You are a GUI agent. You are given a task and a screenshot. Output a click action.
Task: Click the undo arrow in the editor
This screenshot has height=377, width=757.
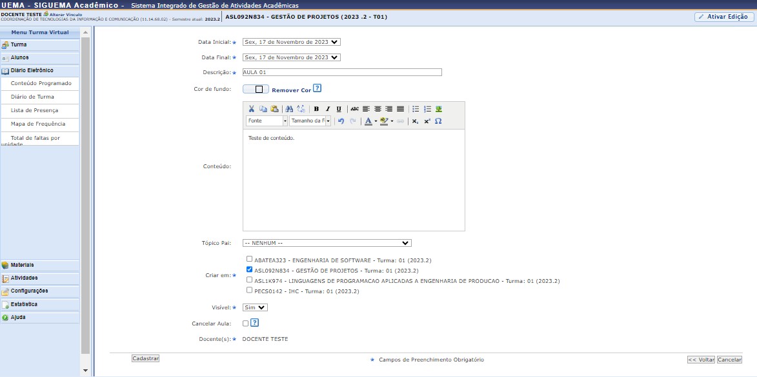pyautogui.click(x=341, y=121)
